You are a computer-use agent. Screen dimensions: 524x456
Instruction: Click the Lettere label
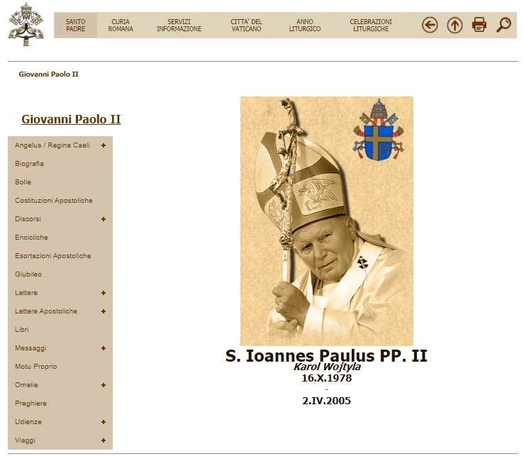click(x=26, y=293)
